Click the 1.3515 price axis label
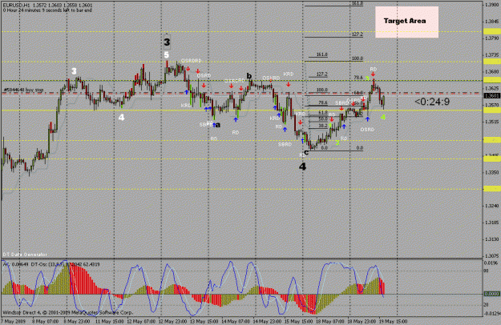This screenshot has height=325, width=501. pos(491,122)
